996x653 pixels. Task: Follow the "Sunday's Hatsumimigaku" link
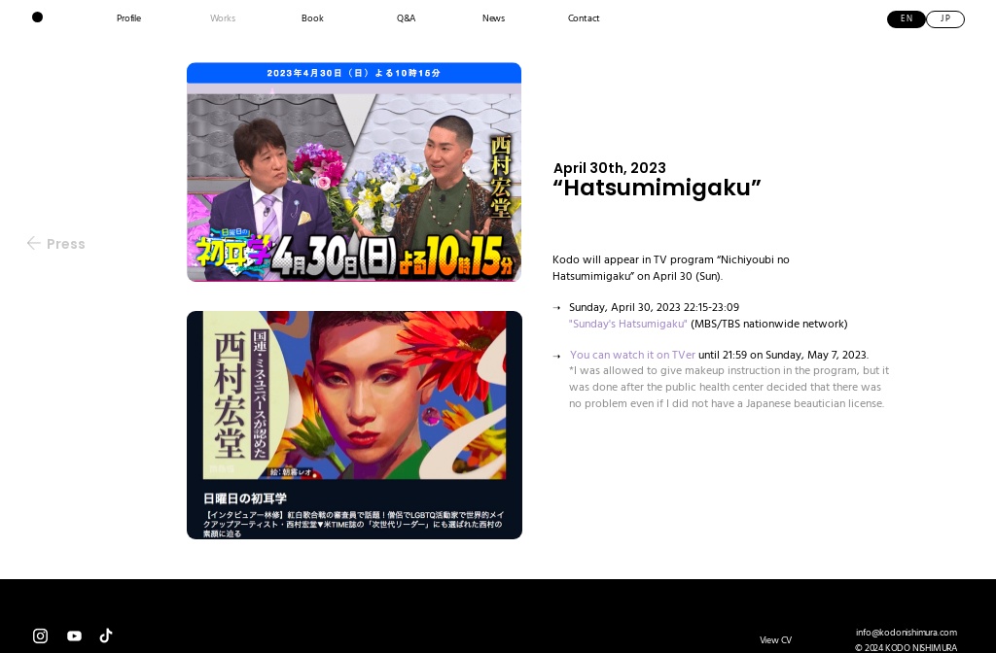click(627, 324)
